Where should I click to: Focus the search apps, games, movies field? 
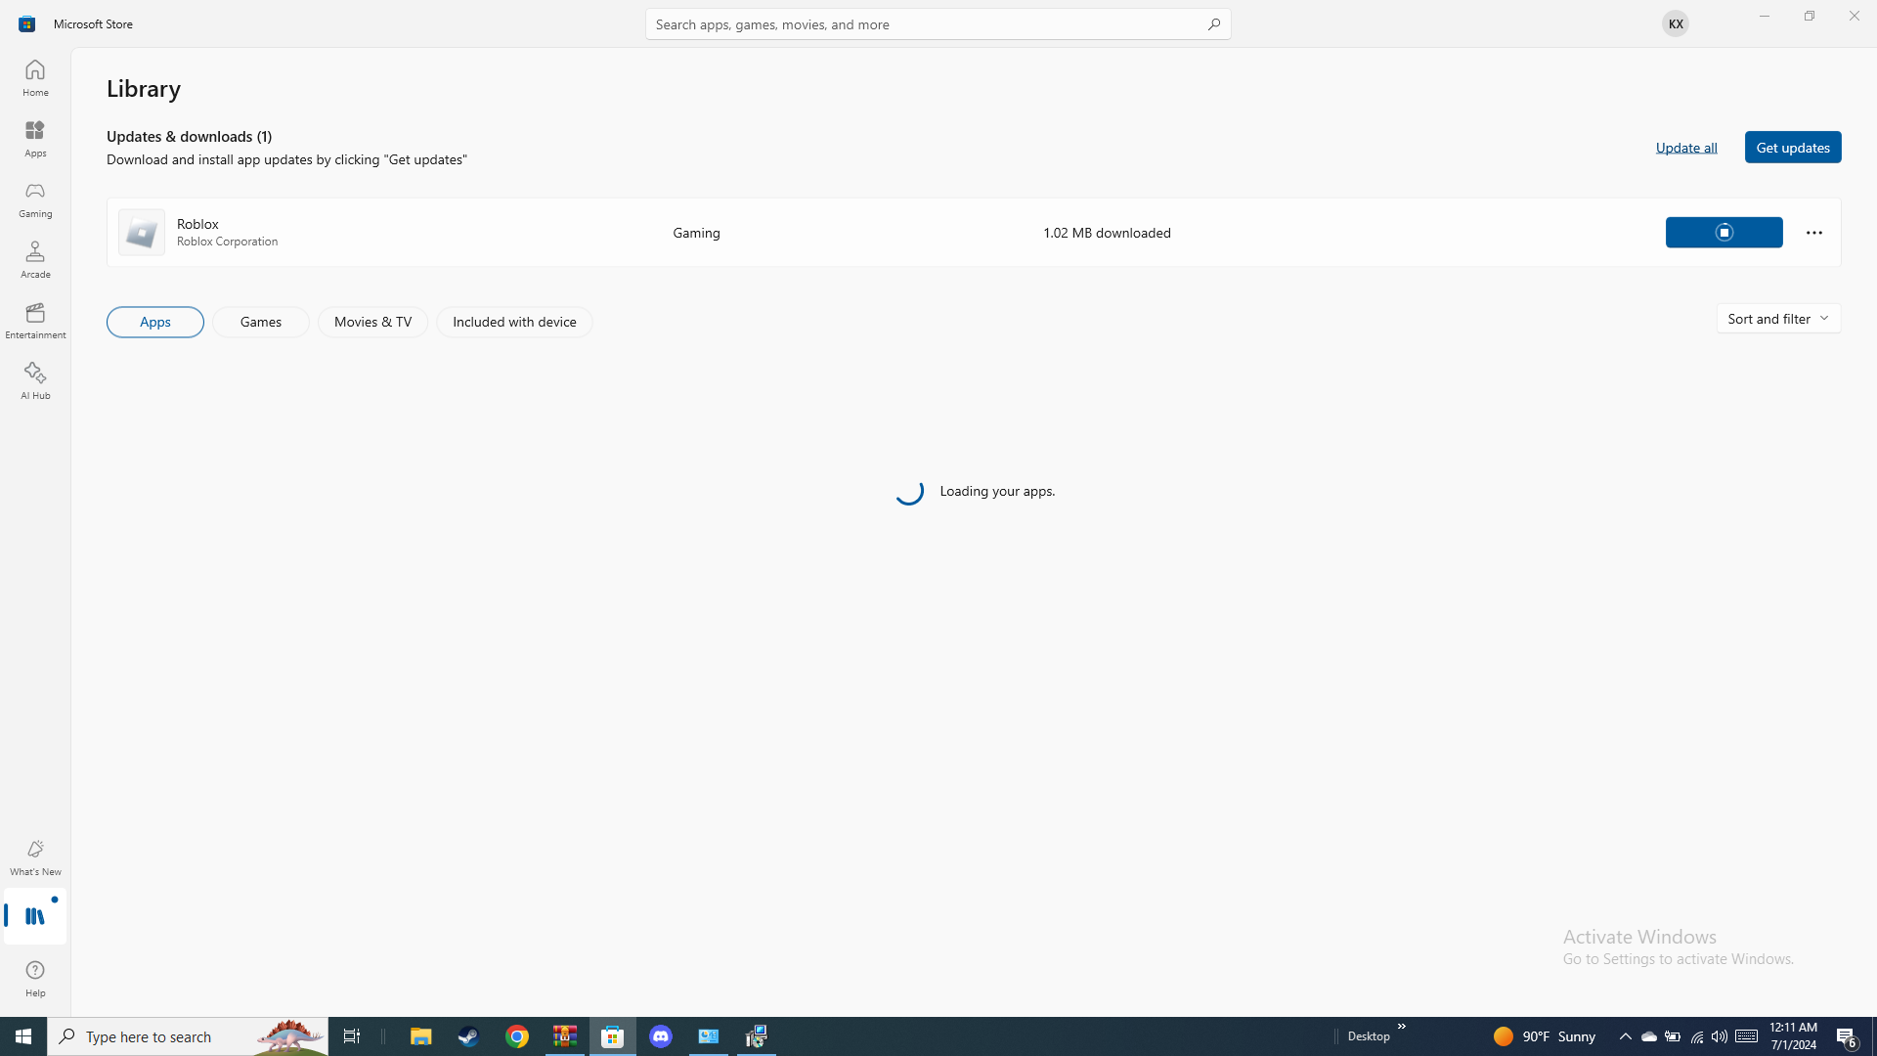point(938,23)
